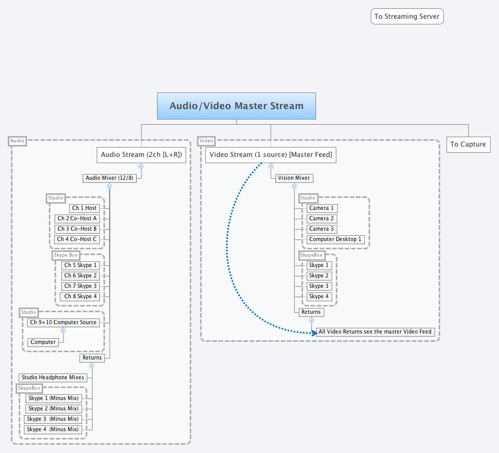Collapse the Video Stream node toggle
The image size is (499, 453).
coord(271,166)
